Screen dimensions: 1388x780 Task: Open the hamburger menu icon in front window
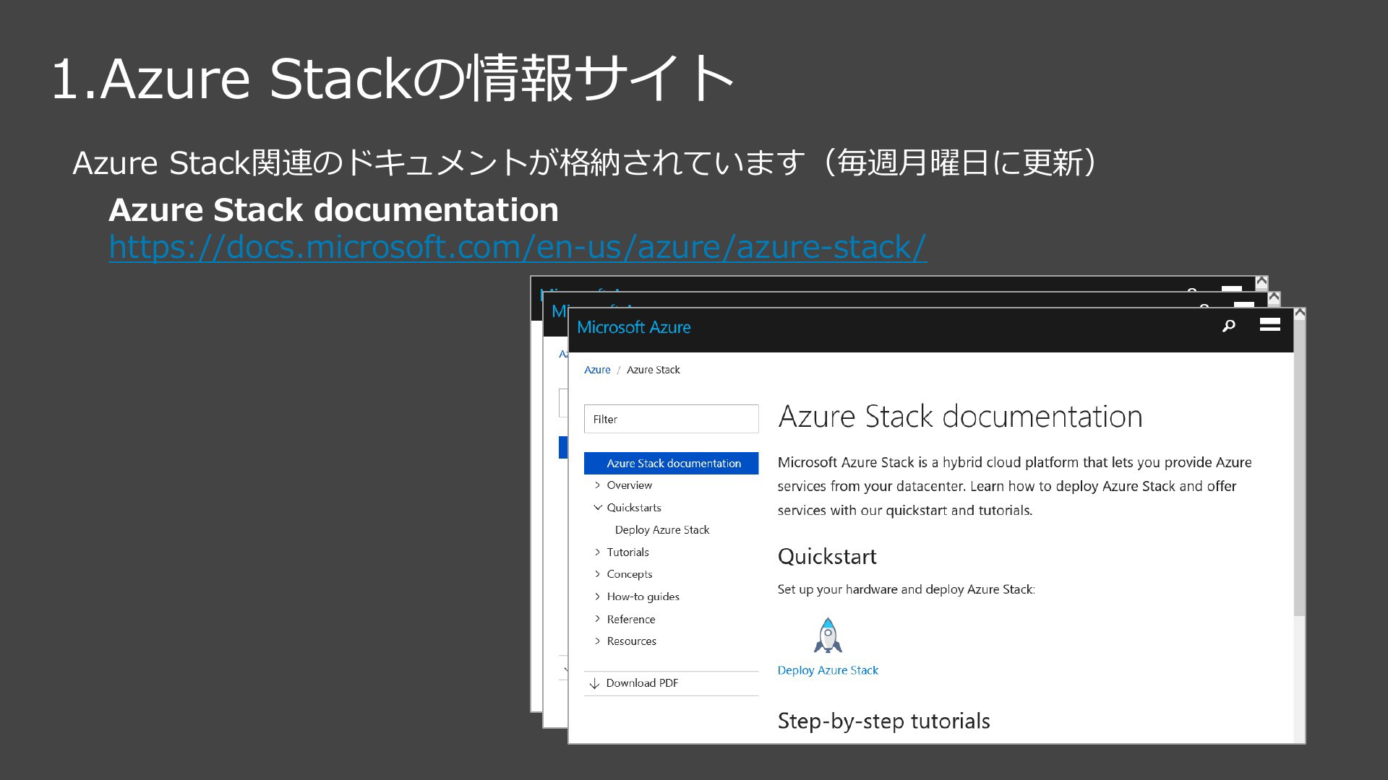[1270, 325]
